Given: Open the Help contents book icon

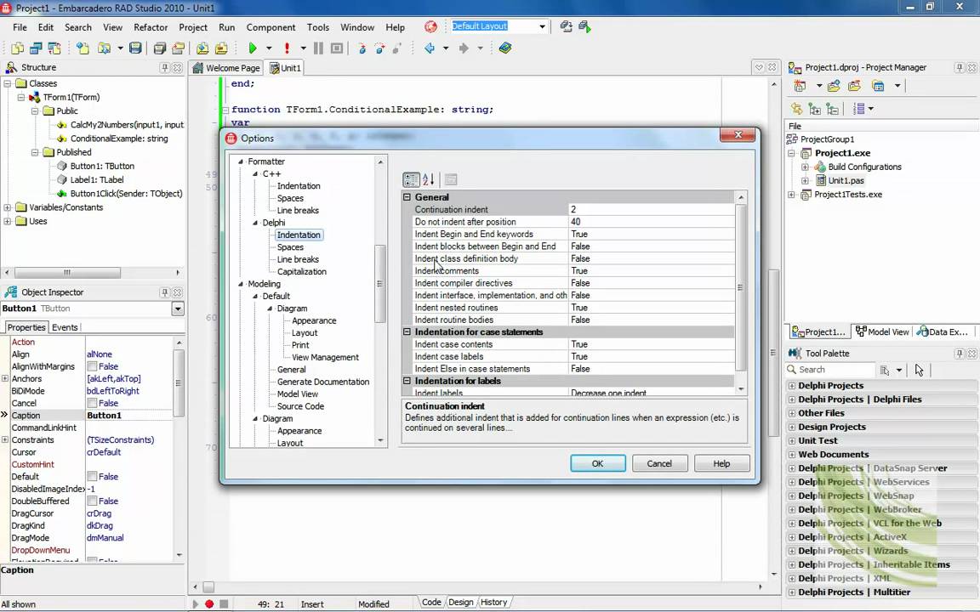Looking at the screenshot, I should [505, 48].
